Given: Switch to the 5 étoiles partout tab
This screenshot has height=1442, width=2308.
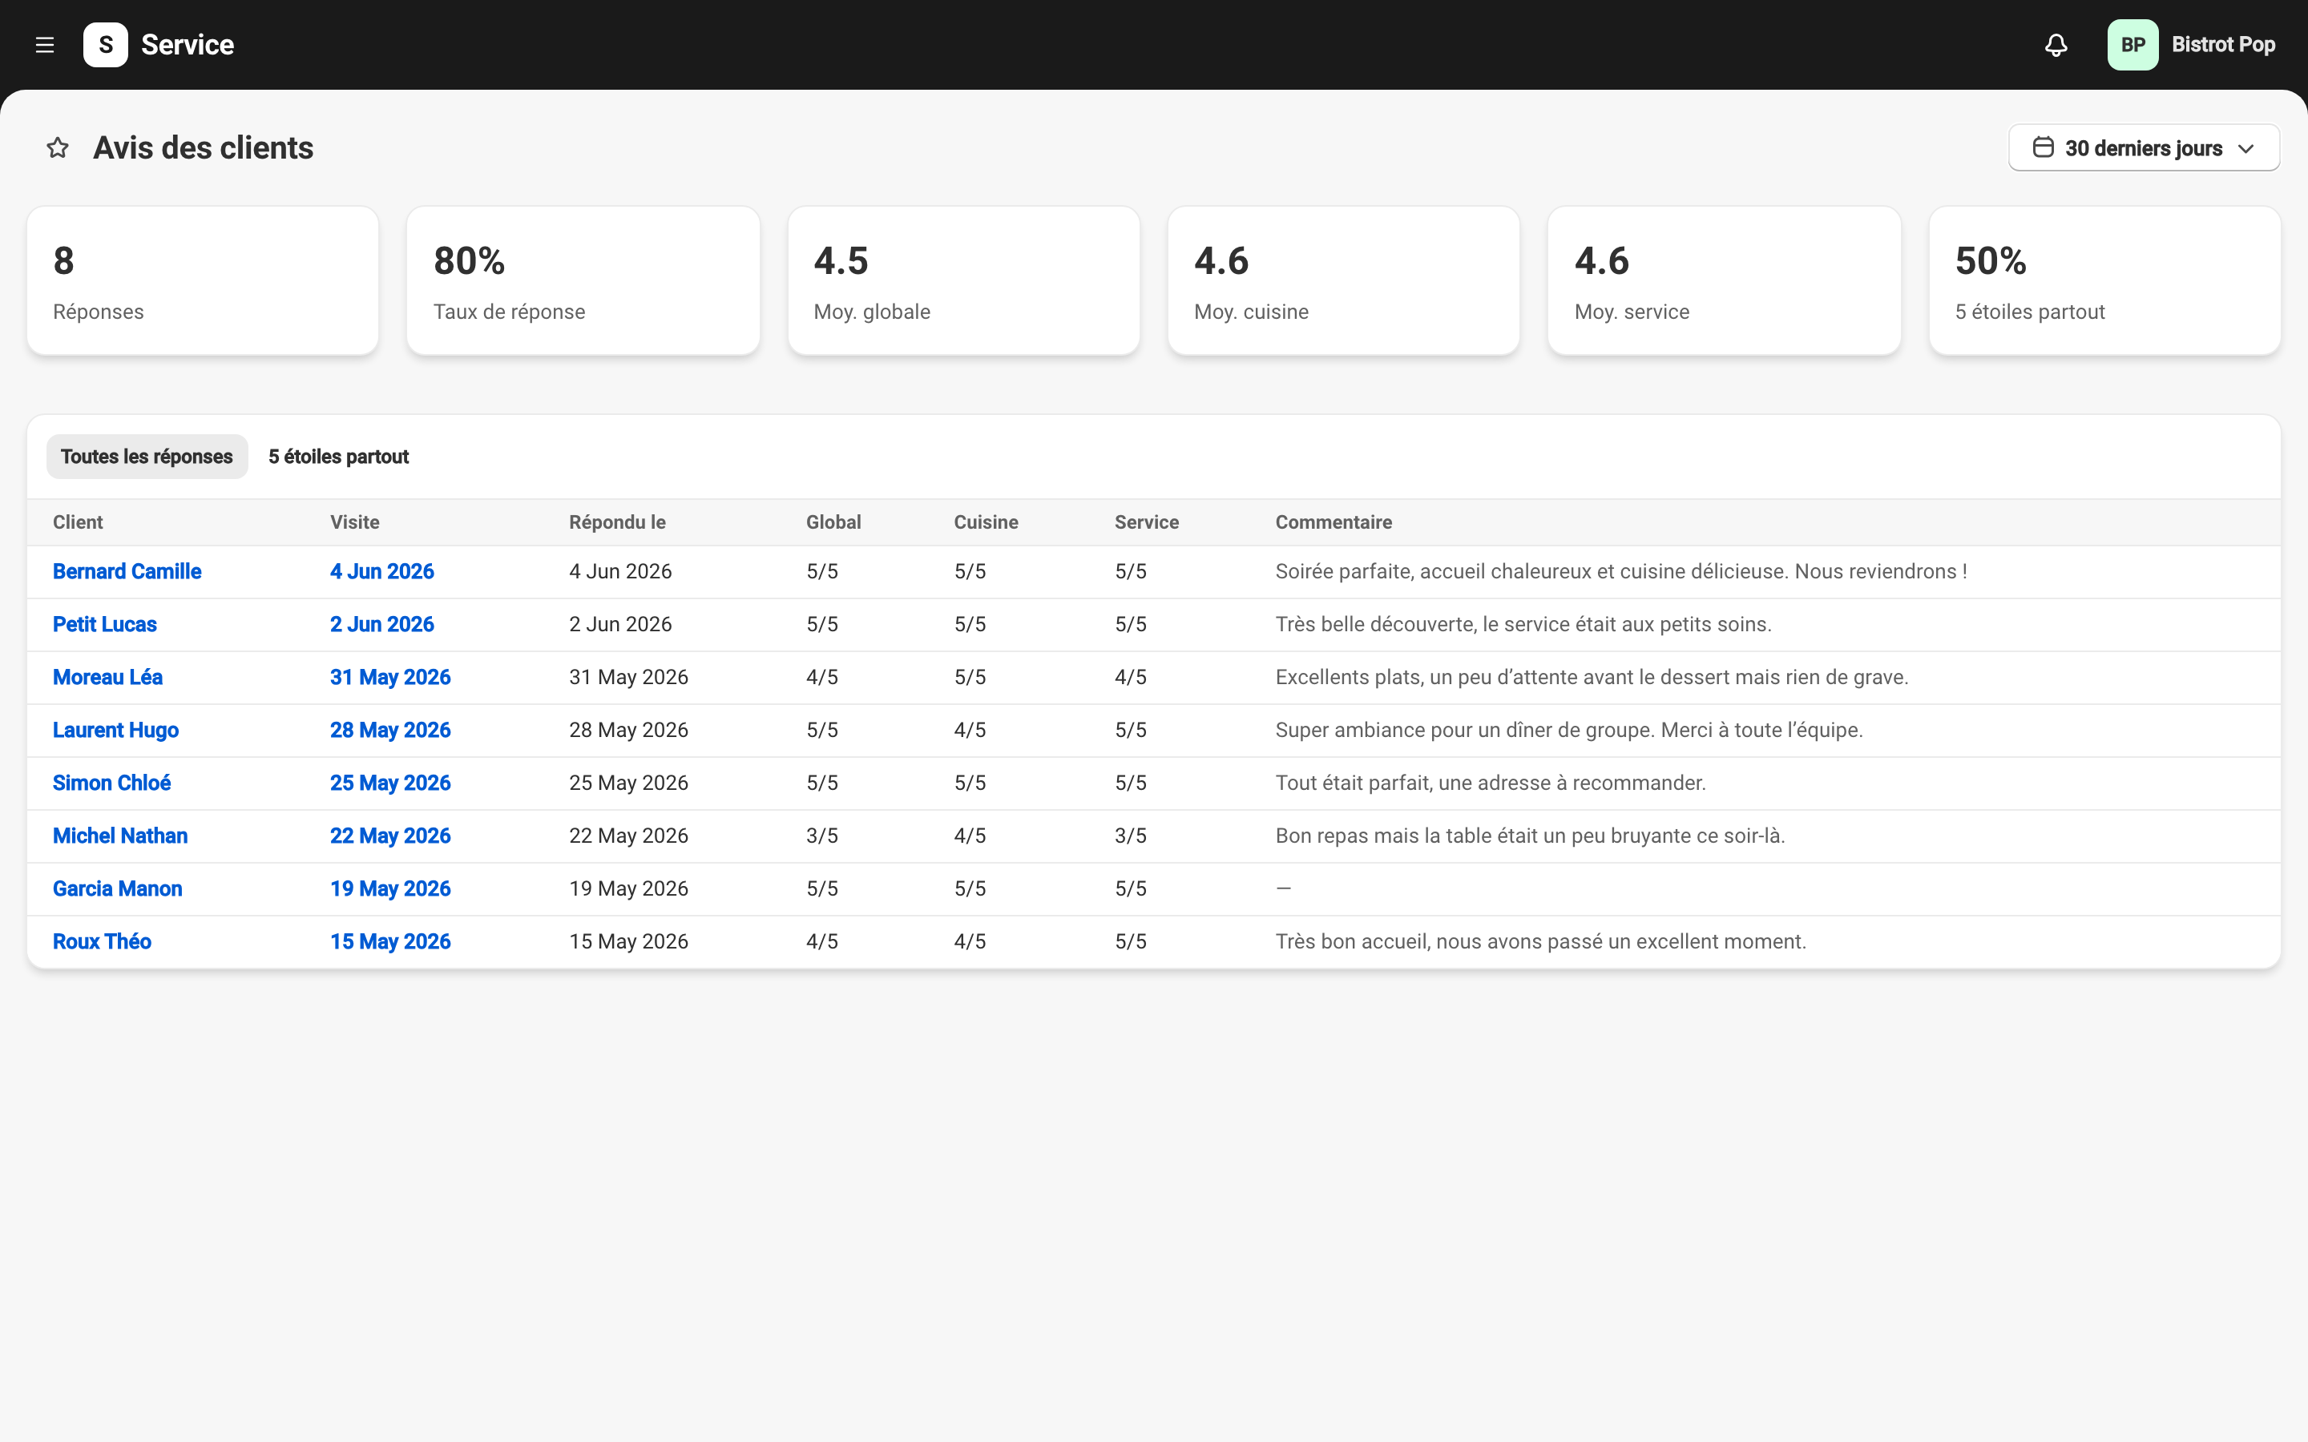Looking at the screenshot, I should point(338,457).
